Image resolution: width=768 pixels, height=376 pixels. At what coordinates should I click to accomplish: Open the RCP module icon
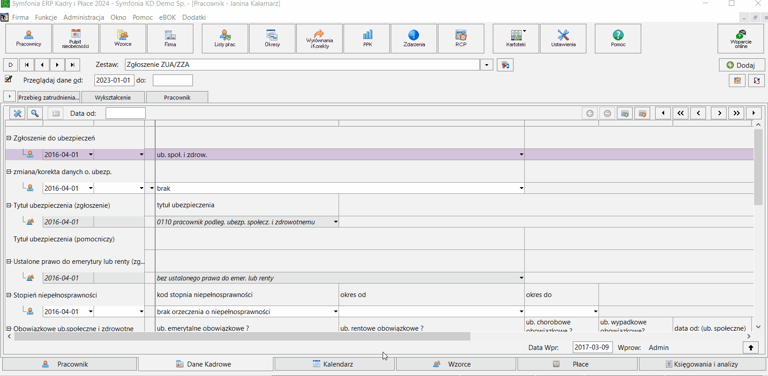(461, 39)
